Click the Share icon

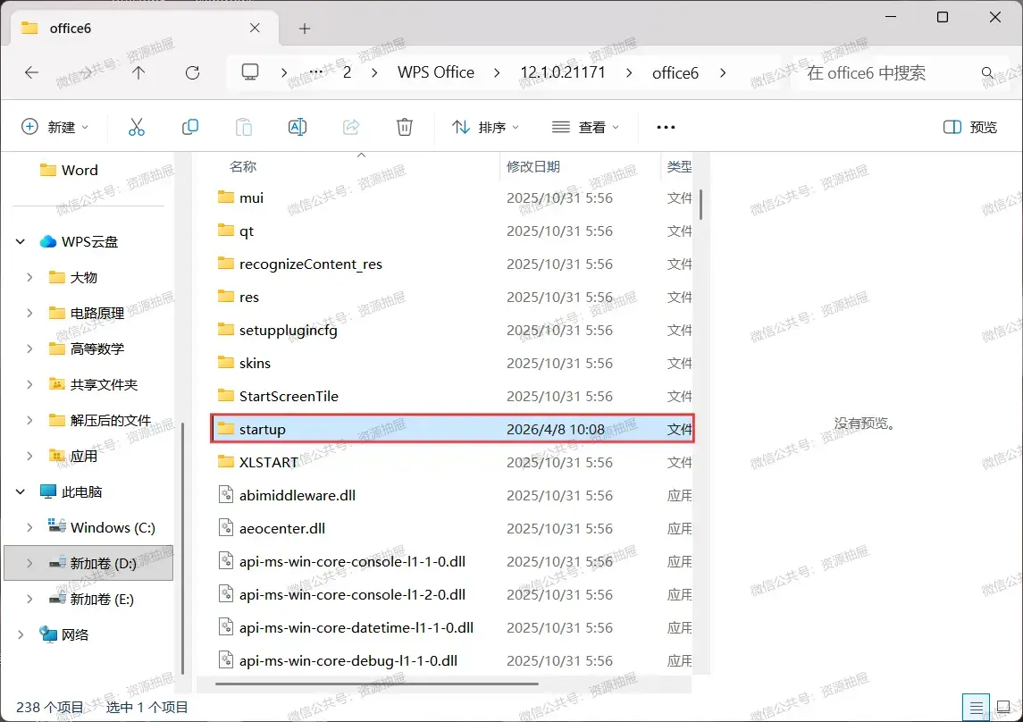pyautogui.click(x=351, y=127)
